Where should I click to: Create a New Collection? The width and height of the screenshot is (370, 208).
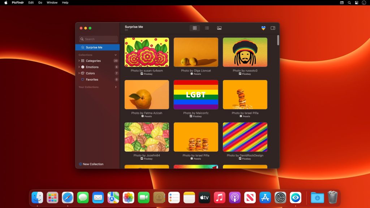tap(91, 164)
